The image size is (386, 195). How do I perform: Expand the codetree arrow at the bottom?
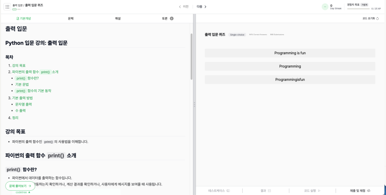tap(29, 192)
